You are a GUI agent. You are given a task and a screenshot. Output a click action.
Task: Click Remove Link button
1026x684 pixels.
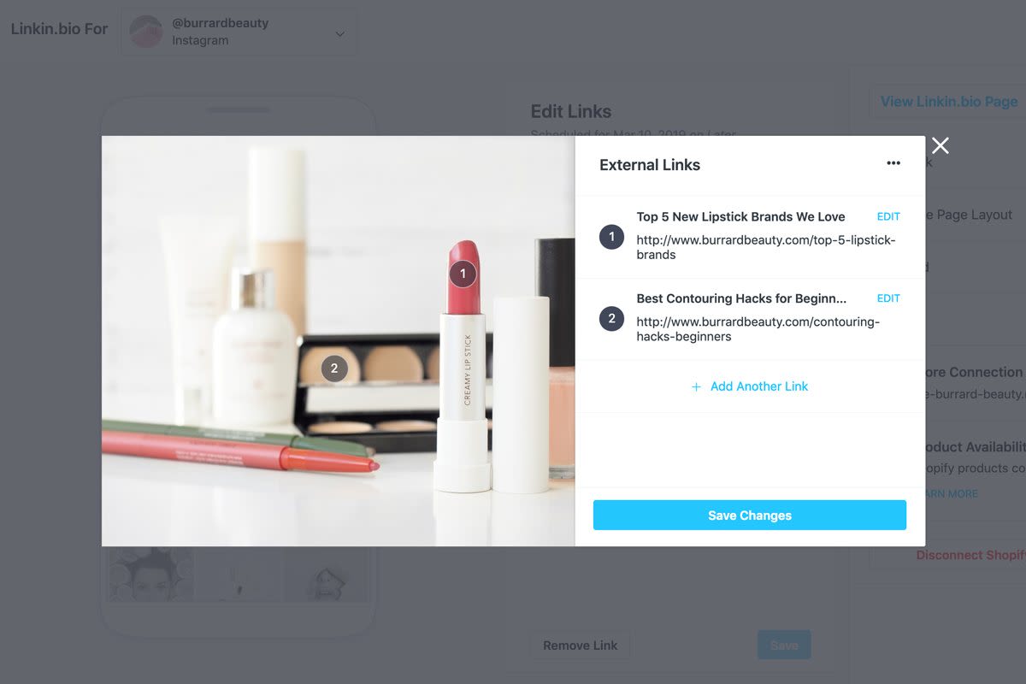coord(580,646)
